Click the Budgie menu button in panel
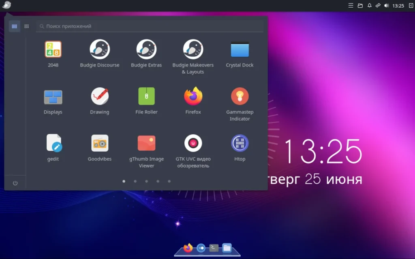 pyautogui.click(x=6, y=5)
